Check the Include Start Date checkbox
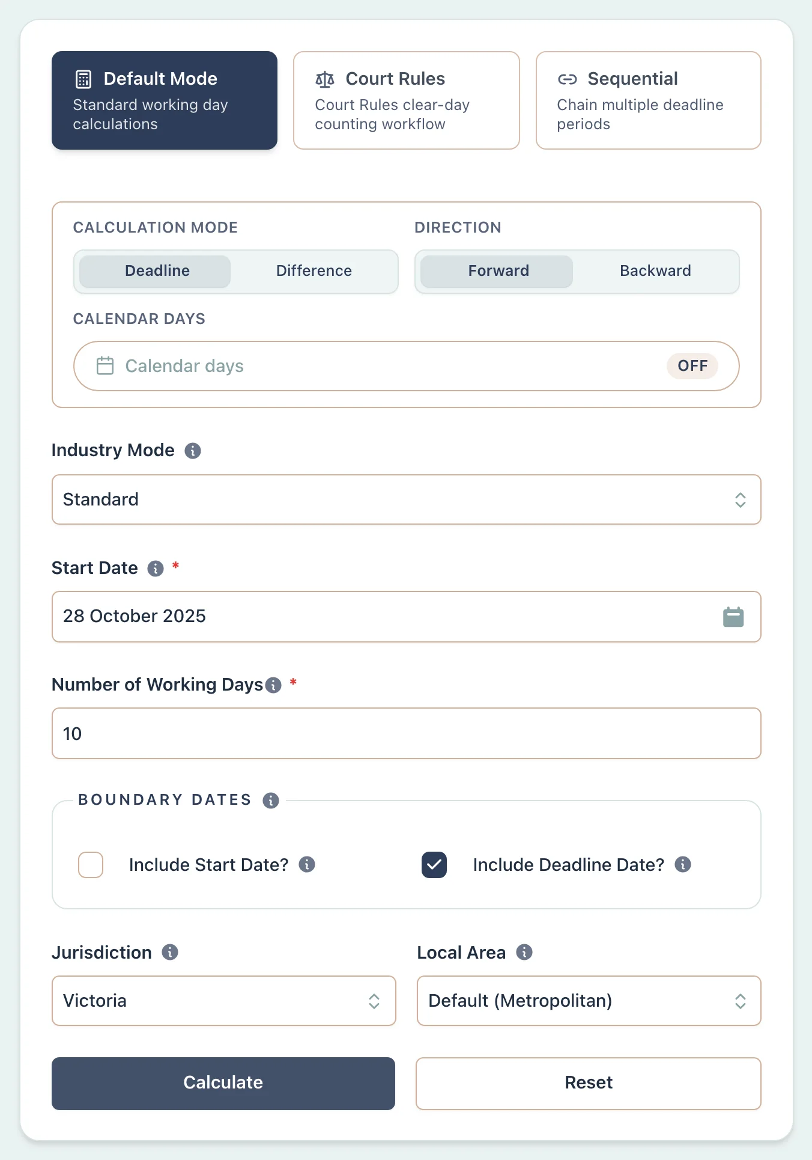The height and width of the screenshot is (1160, 812). [x=91, y=865]
